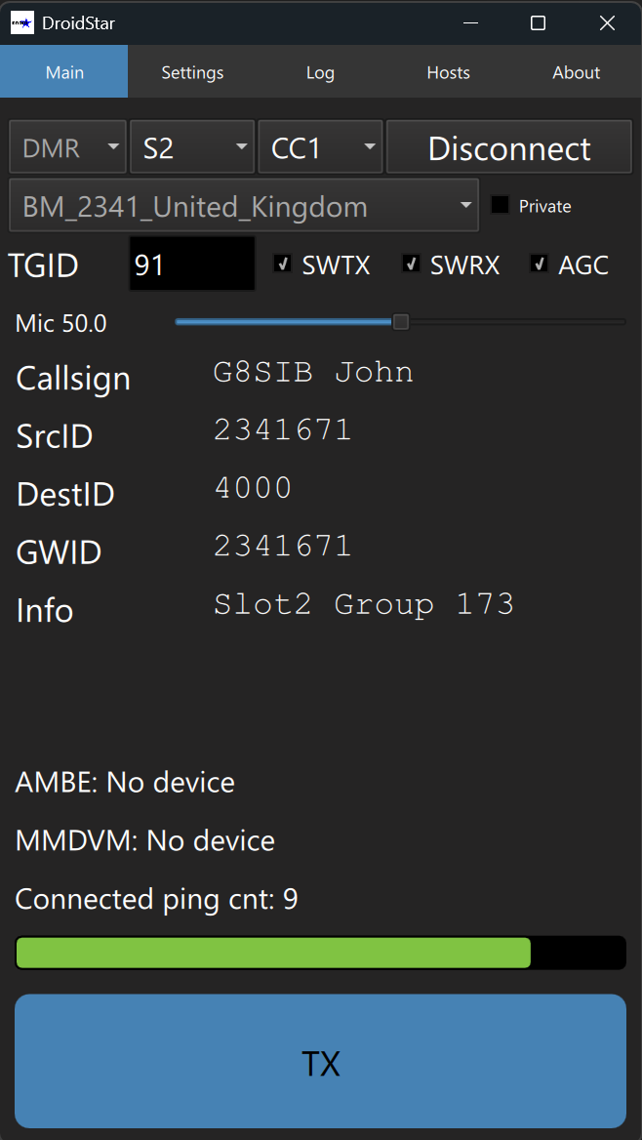Click the DroidStar app icon in title bar
The image size is (642, 1140).
21,22
